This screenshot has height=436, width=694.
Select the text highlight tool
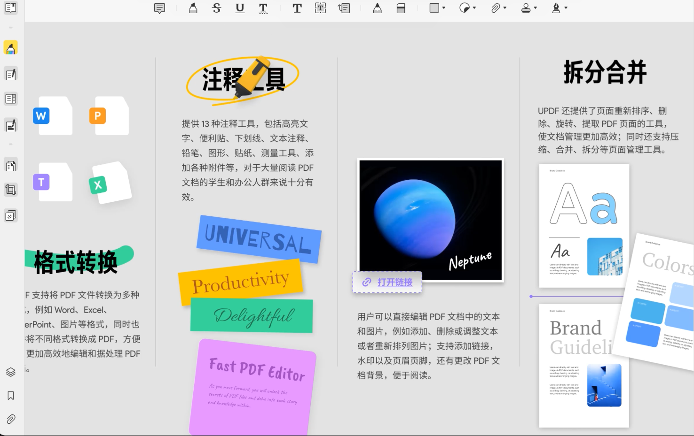pos(193,8)
